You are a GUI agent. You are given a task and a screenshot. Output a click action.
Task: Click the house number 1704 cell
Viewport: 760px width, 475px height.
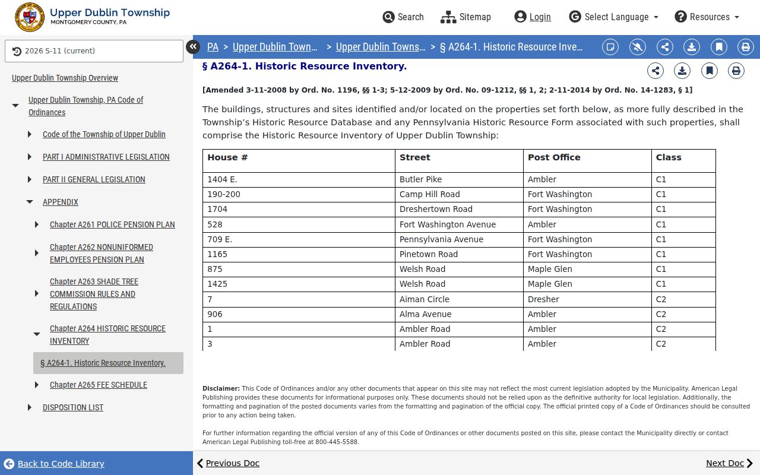coord(299,209)
